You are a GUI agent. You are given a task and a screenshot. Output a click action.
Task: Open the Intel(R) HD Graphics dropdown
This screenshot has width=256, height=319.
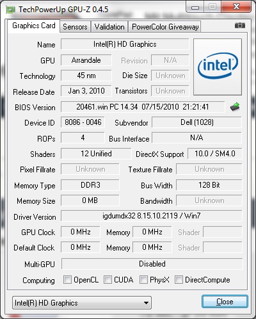click(82, 303)
